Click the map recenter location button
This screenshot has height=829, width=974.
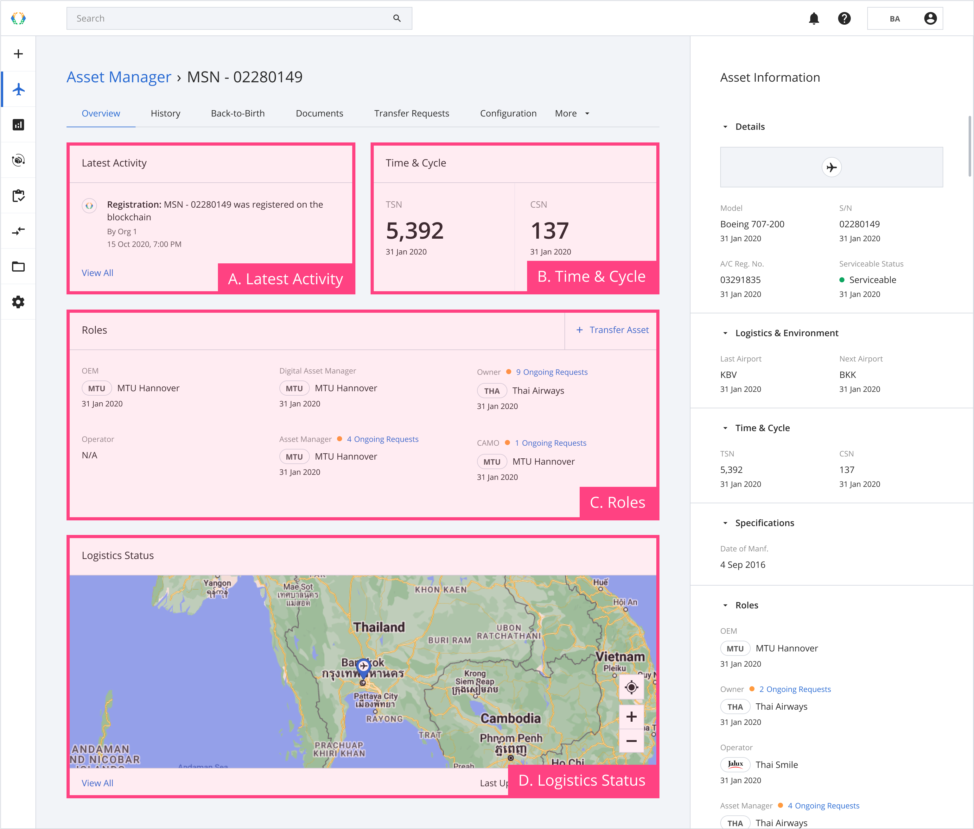tap(631, 687)
